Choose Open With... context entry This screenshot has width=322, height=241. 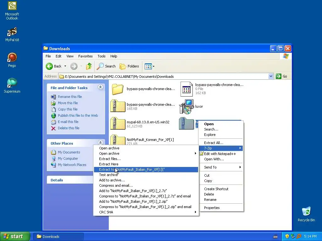coord(221,159)
